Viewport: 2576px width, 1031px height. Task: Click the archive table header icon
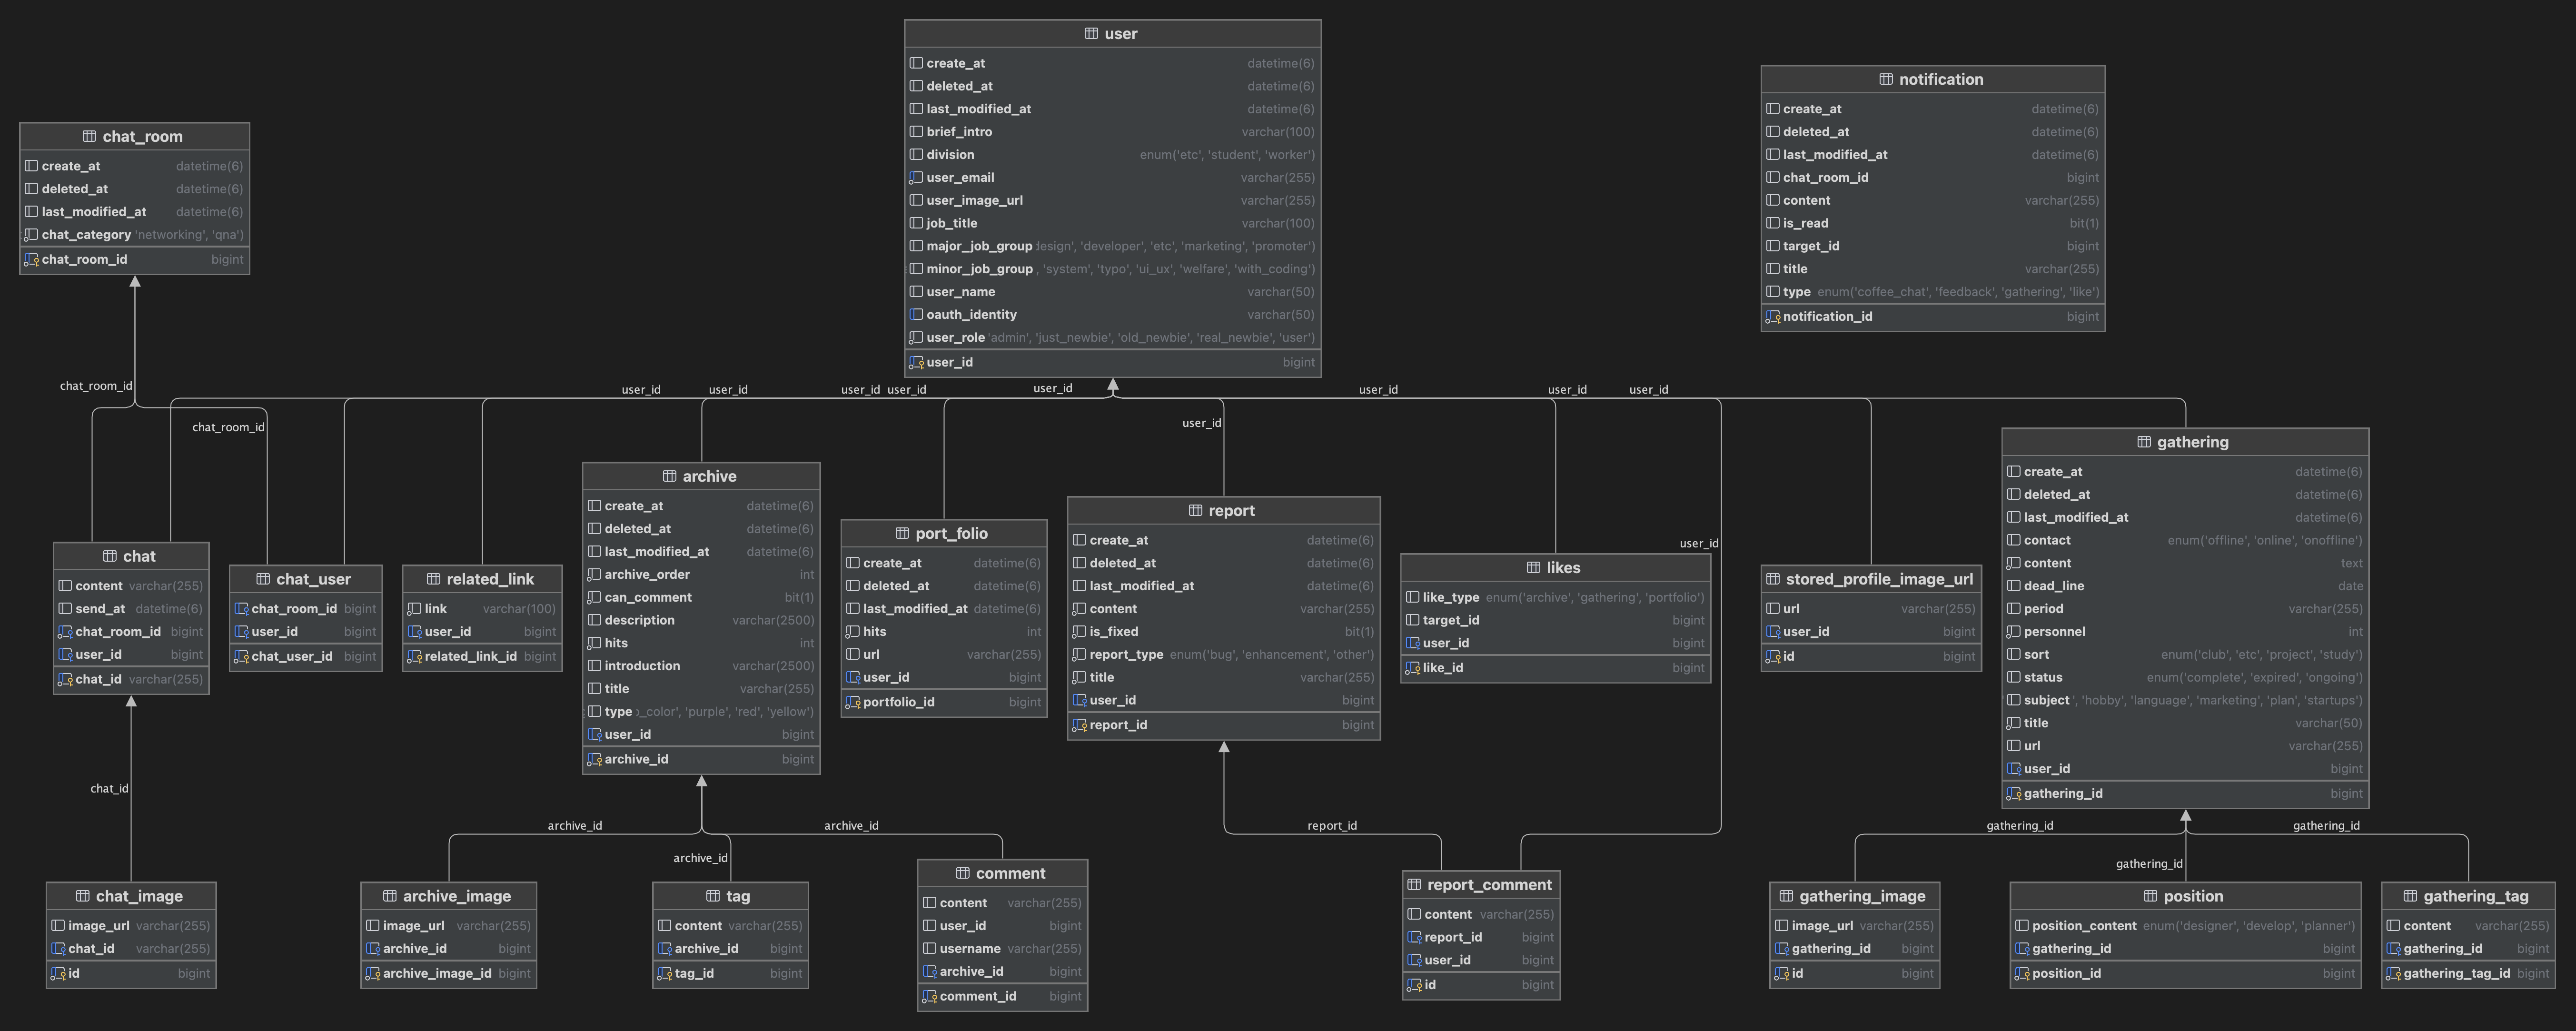669,477
